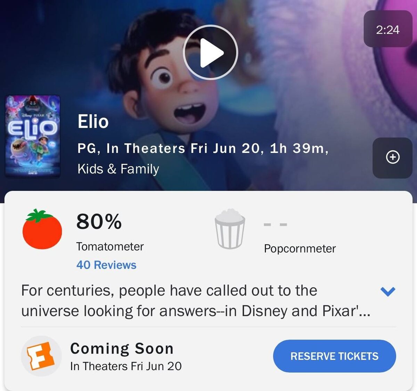Select the Elio movie title

[x=93, y=122]
